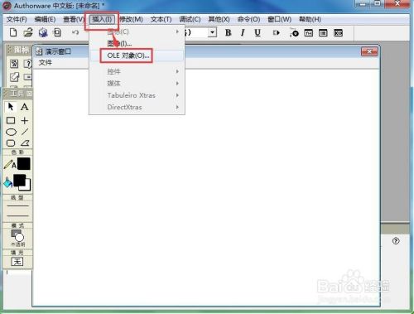Select the Ellipse drawing tool
The height and width of the screenshot is (314, 414).
[11, 132]
